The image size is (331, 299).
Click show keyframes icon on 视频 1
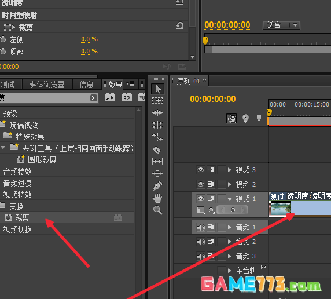click(x=211, y=210)
